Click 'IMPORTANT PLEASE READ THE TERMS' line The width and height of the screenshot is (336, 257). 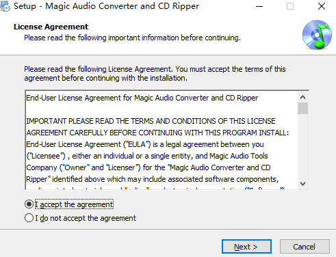(151, 121)
